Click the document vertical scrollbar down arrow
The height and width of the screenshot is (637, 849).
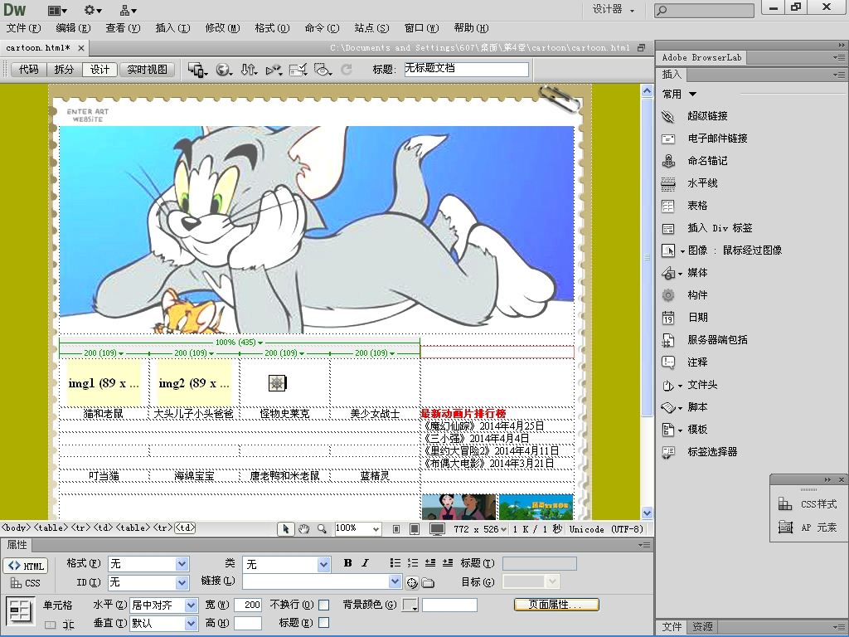[x=647, y=513]
